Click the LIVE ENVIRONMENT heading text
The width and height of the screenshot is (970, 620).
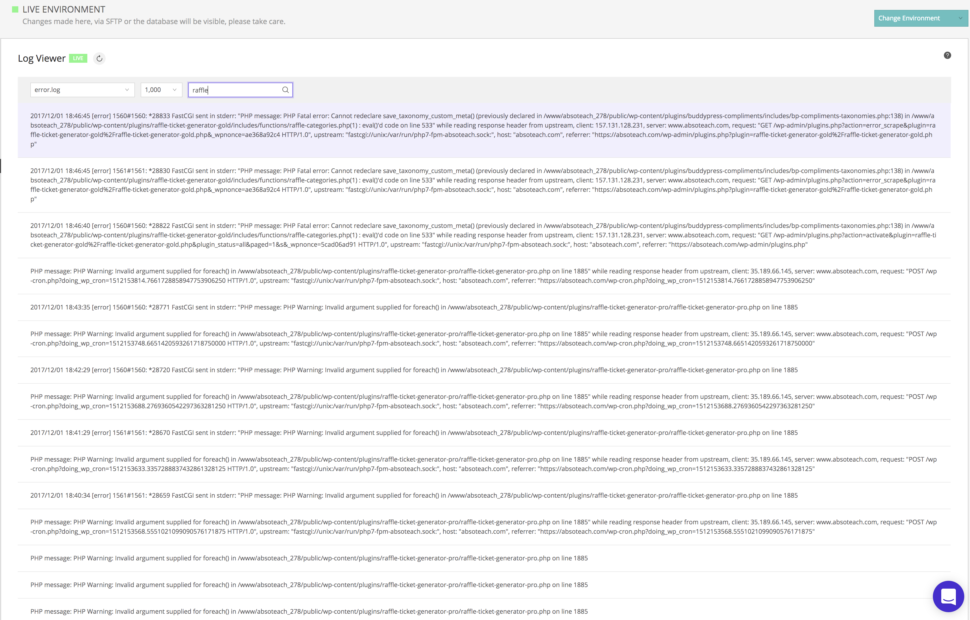point(64,9)
